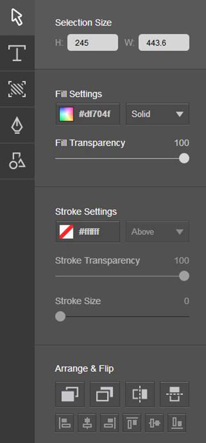Open the rainbow fill color swatch
The image size is (206, 443).
[66, 114]
